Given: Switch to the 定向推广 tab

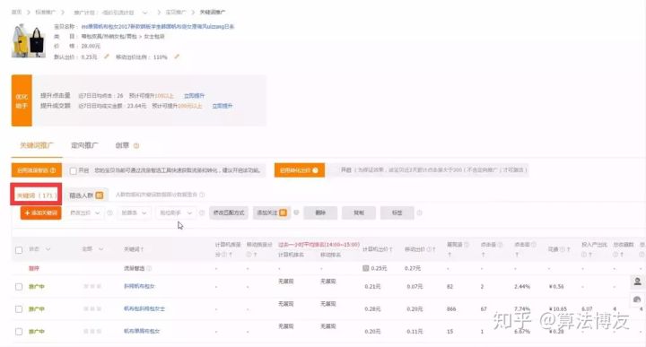Looking at the screenshot, I should (85, 145).
